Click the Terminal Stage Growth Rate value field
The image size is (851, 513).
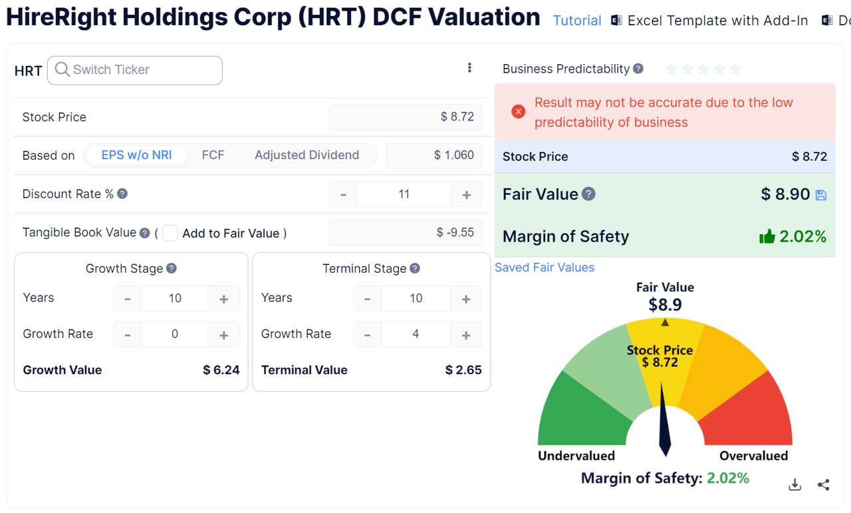pyautogui.click(x=416, y=335)
